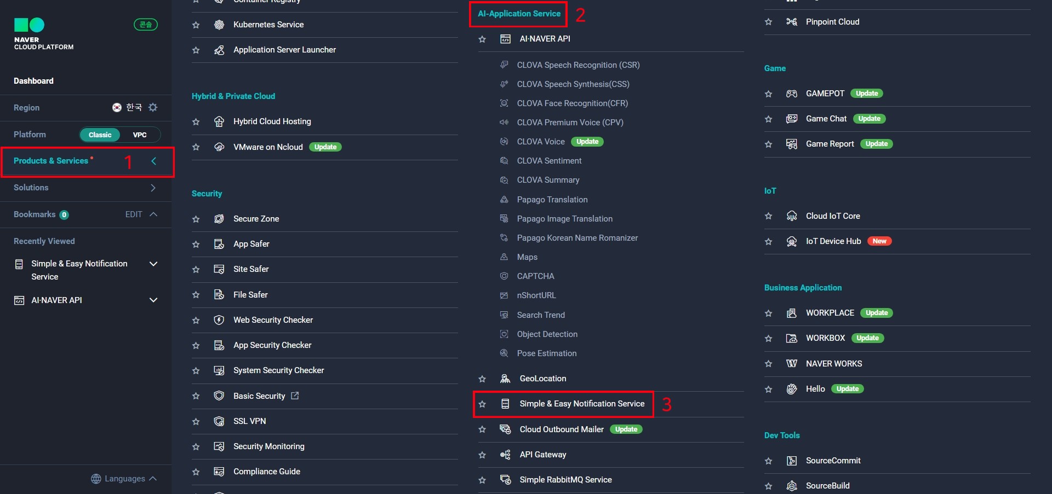
Task: Open Region settings gear icon
Action: (153, 107)
